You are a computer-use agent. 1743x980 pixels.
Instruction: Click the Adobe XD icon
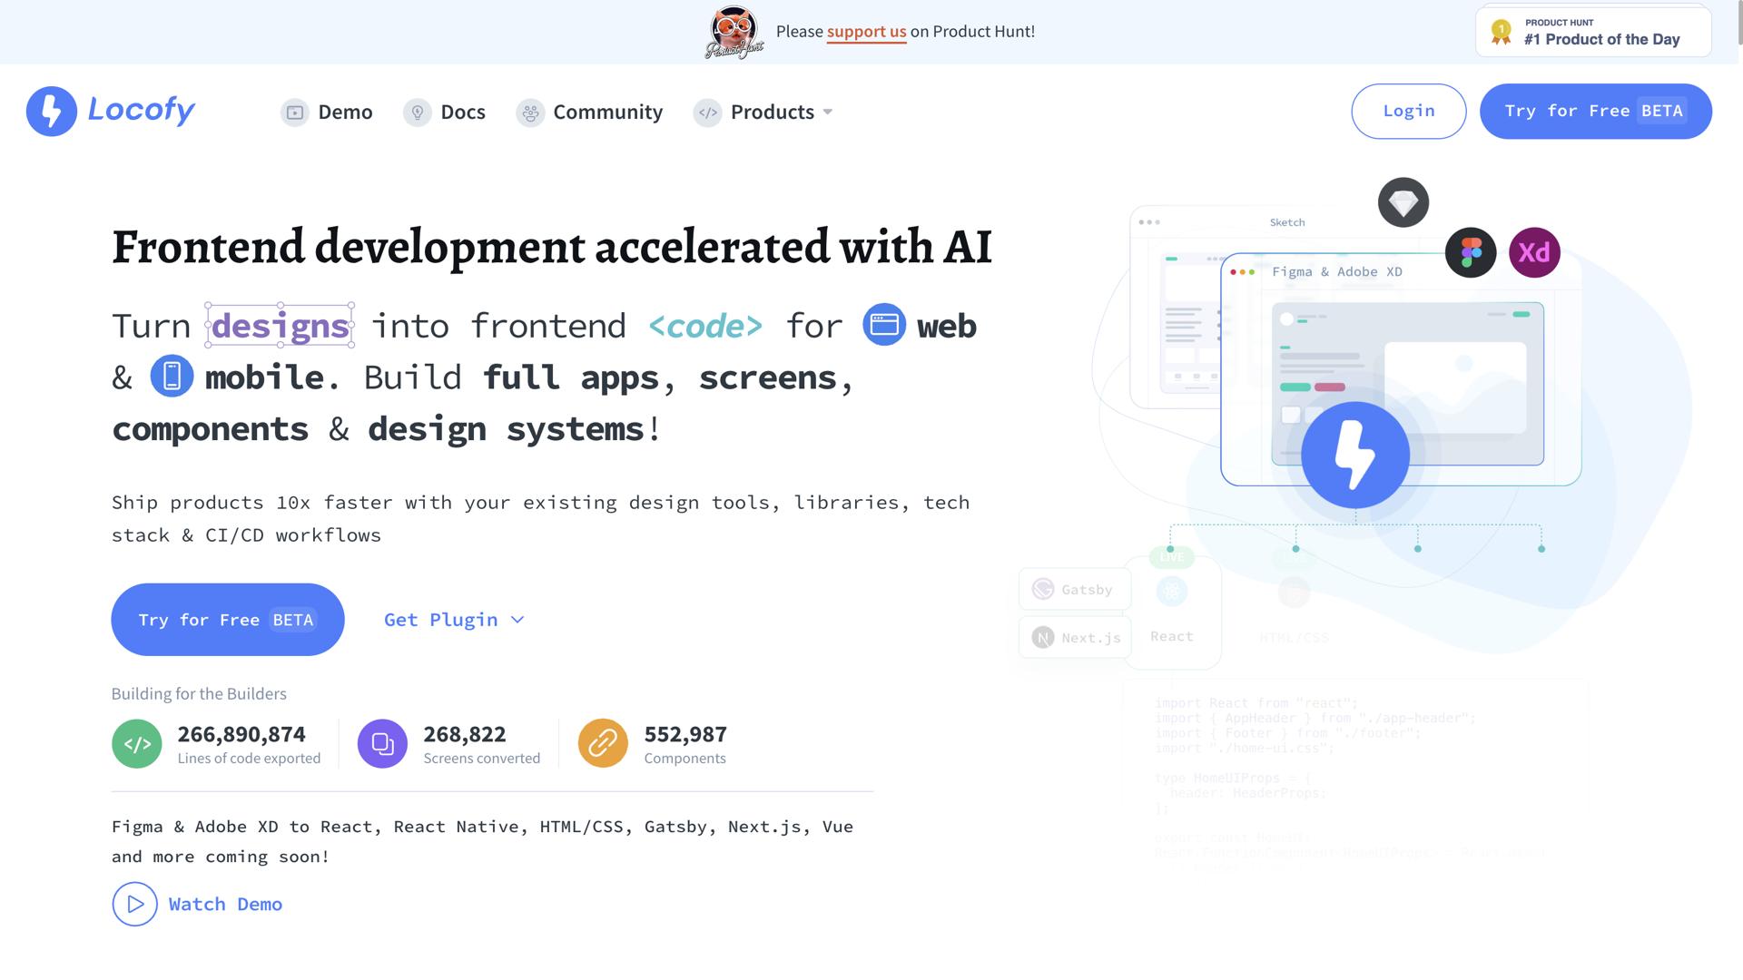pos(1534,252)
